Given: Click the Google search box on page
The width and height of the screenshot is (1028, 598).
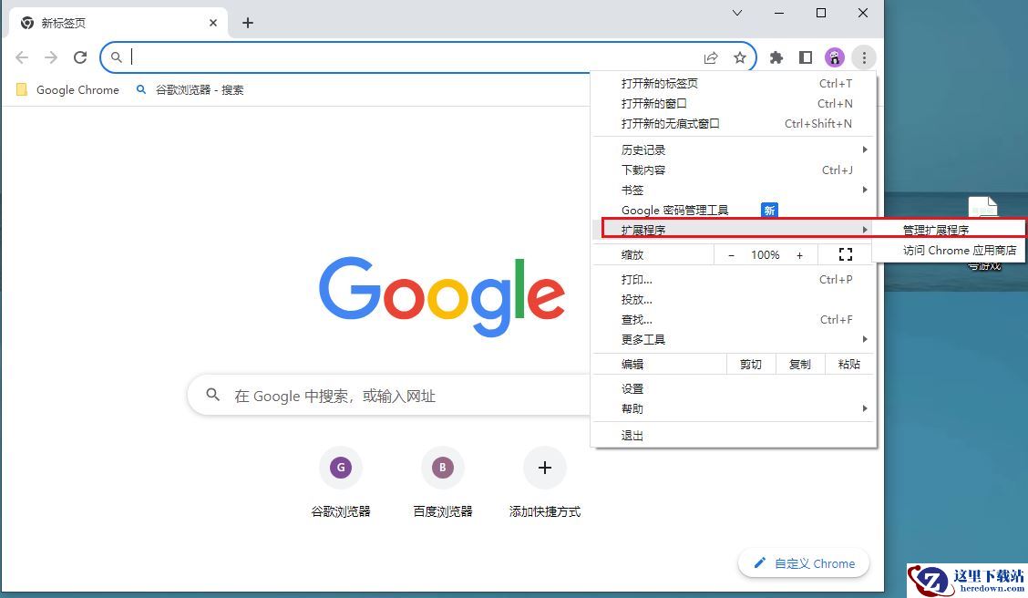Looking at the screenshot, I should (392, 396).
